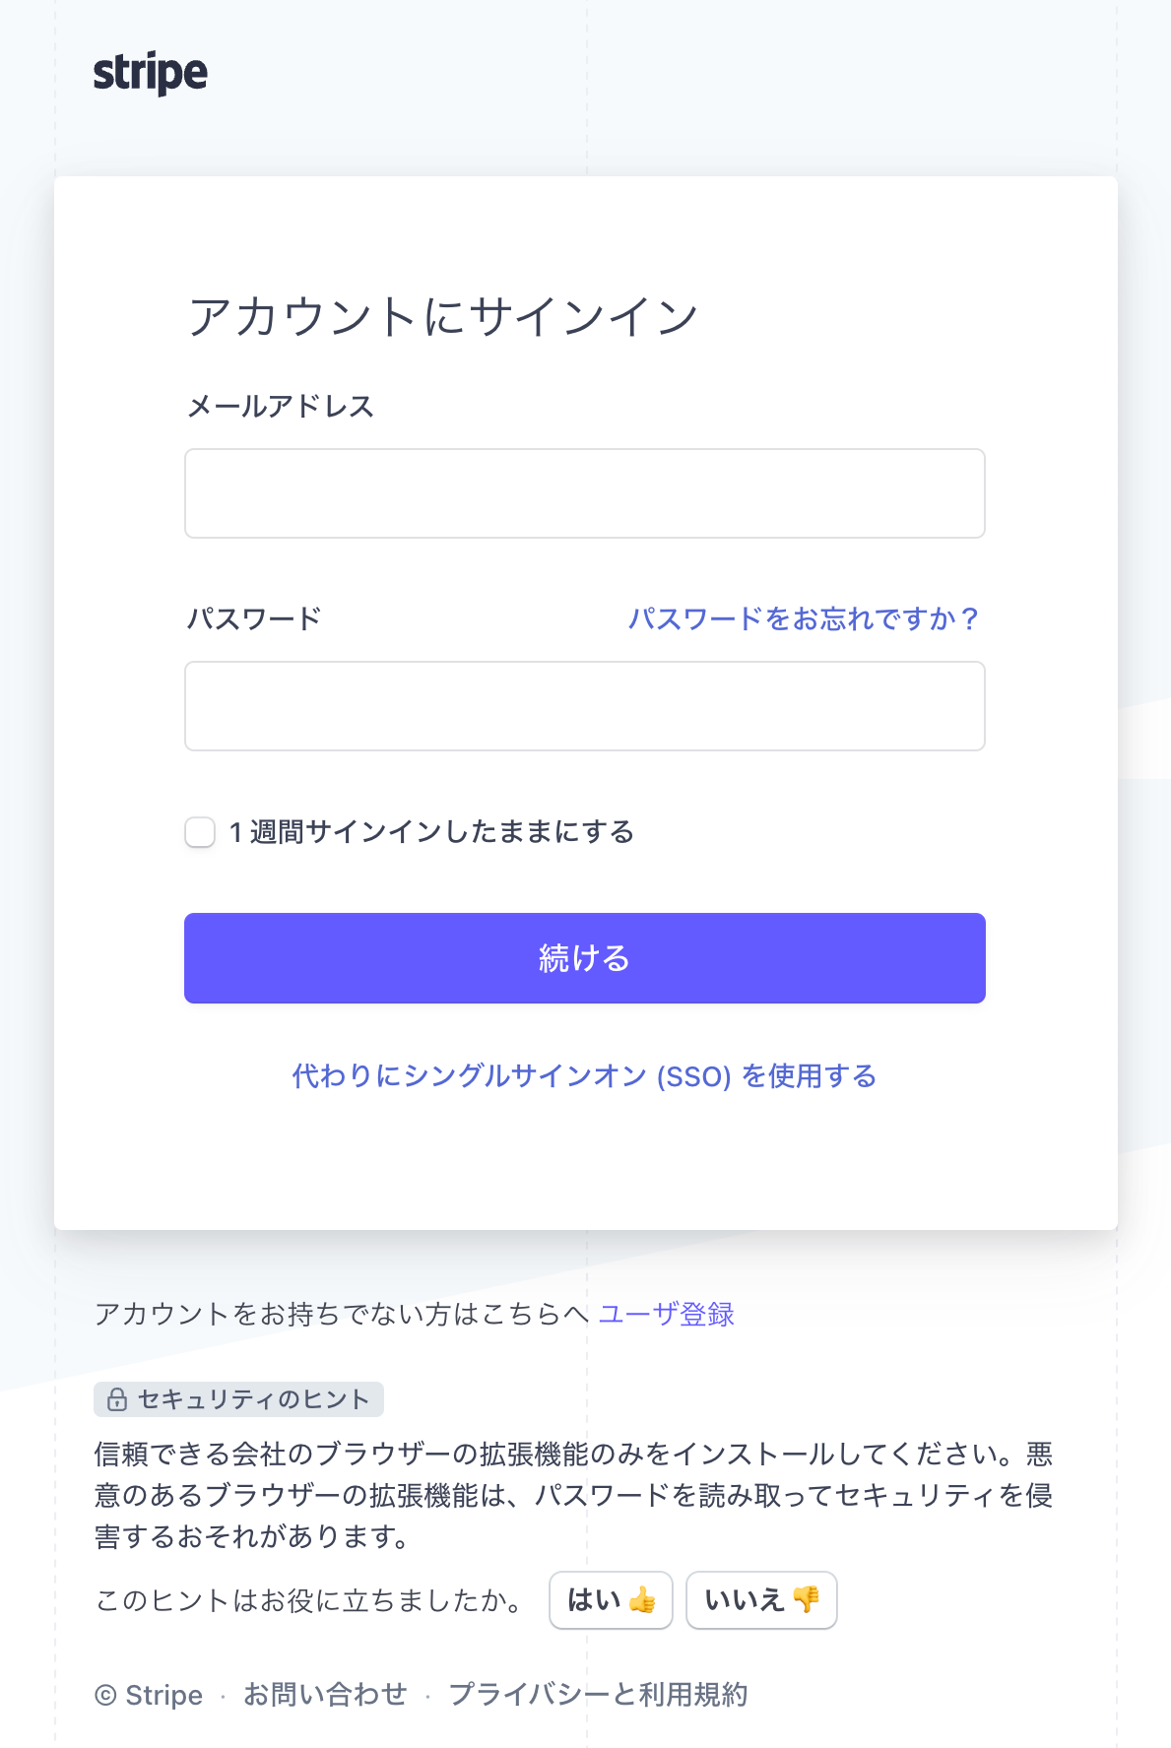The height and width of the screenshot is (1748, 1171).
Task: Click the lock icon on the security tip badge
Action: 115,1399
